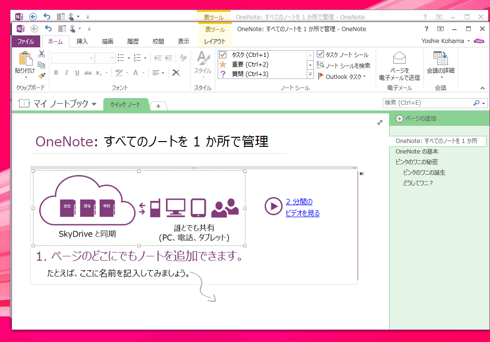The height and width of the screenshot is (342, 490).
Task: Click the font color A icon
Action: [135, 73]
